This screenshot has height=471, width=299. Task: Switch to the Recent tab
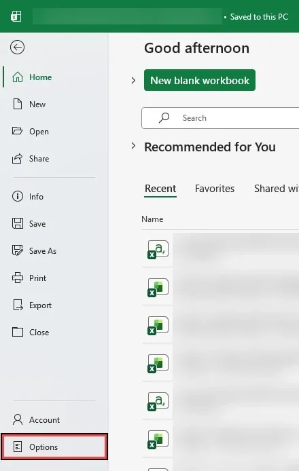tap(160, 189)
